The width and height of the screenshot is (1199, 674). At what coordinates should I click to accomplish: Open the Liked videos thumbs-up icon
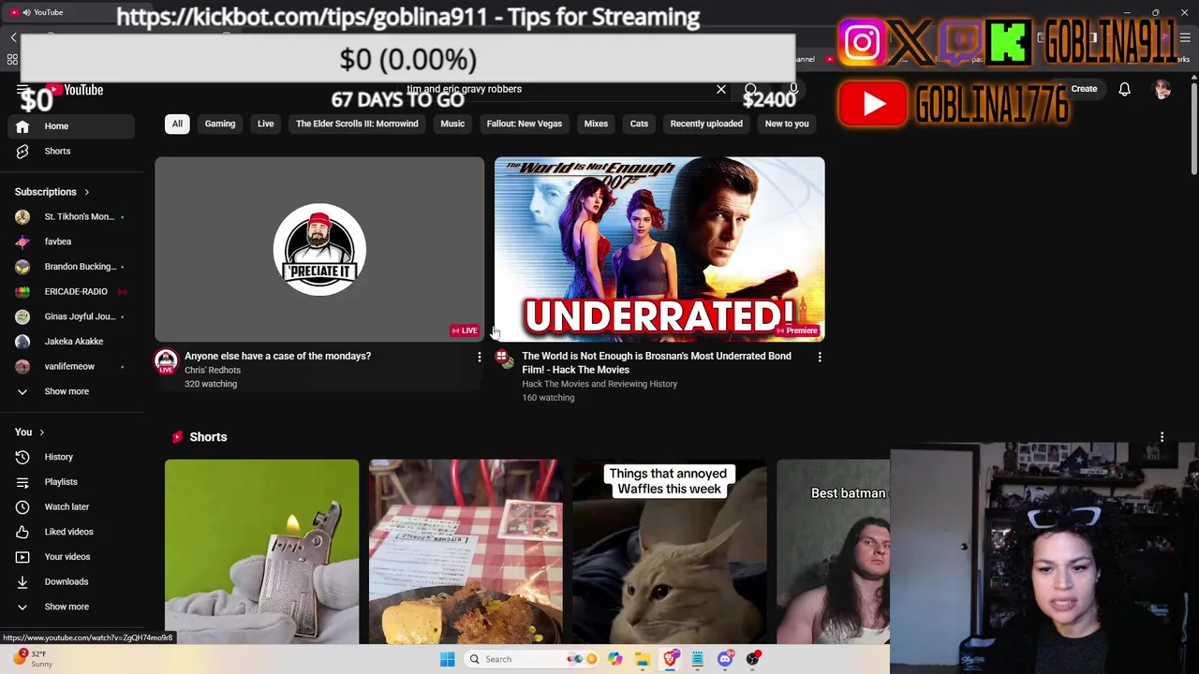(x=22, y=532)
